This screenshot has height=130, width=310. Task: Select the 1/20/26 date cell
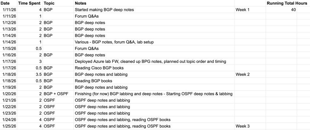point(9,94)
